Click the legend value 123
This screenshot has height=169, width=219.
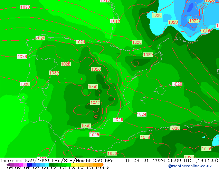point(18,168)
